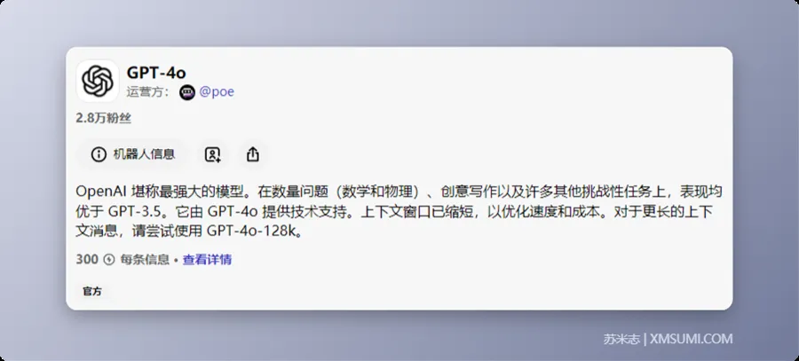The height and width of the screenshot is (361, 799).
Task: Click the XMSUMI.COM watermark text
Action: (693, 339)
